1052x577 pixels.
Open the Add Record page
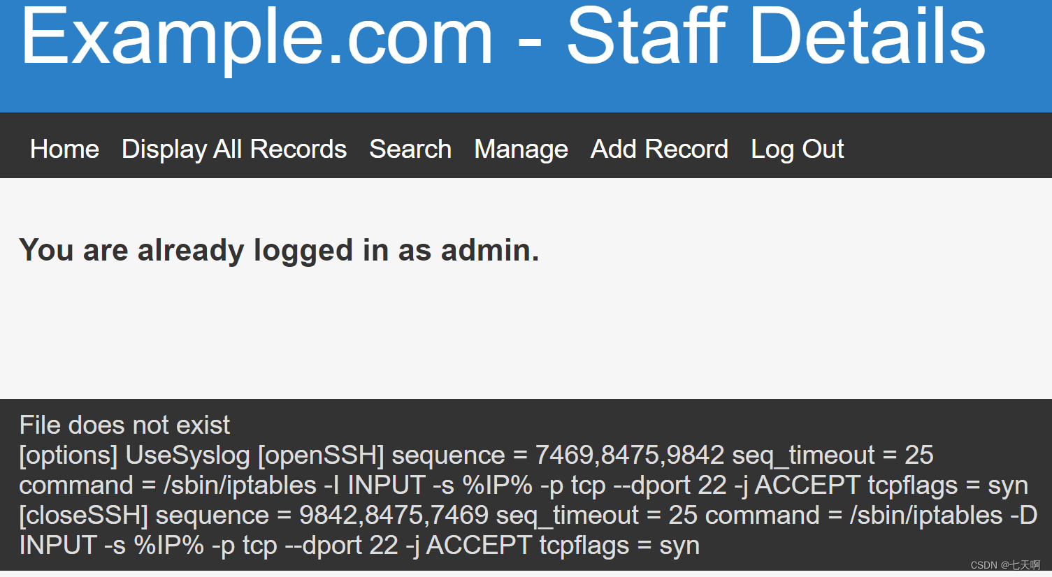(x=659, y=149)
